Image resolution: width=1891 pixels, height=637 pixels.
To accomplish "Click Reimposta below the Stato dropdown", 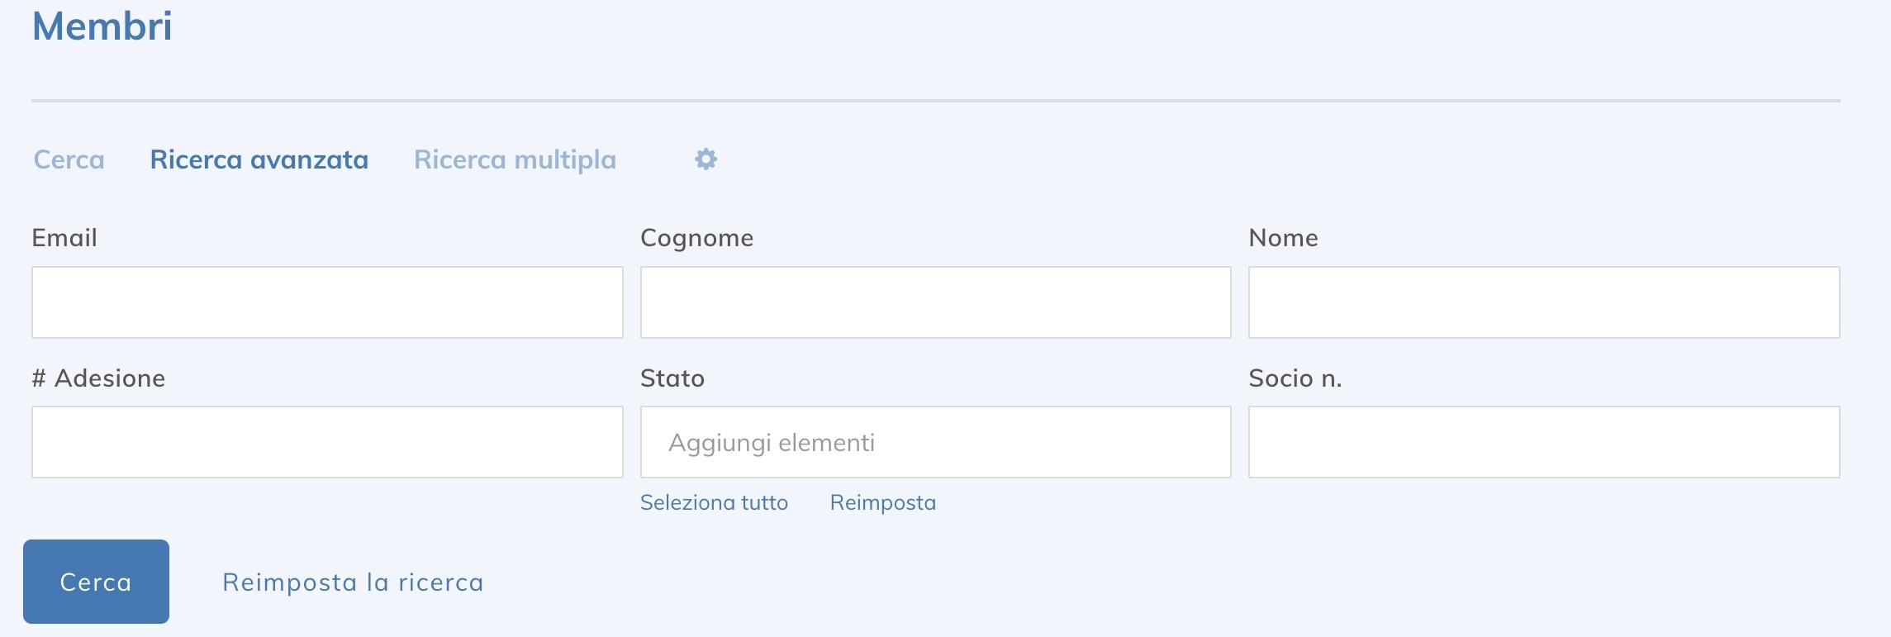I will pyautogui.click(x=883, y=502).
